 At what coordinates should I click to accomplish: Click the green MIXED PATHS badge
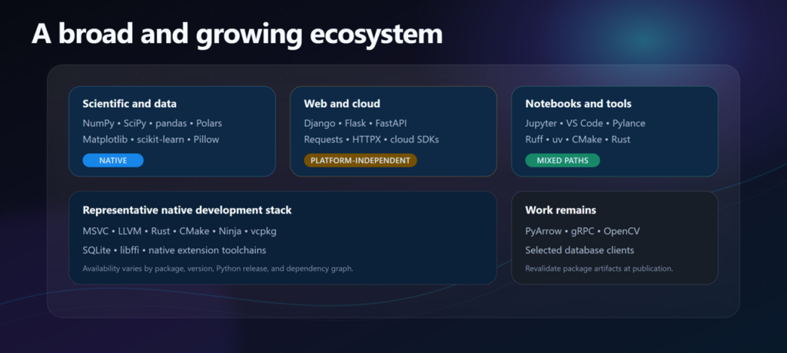pyautogui.click(x=563, y=160)
